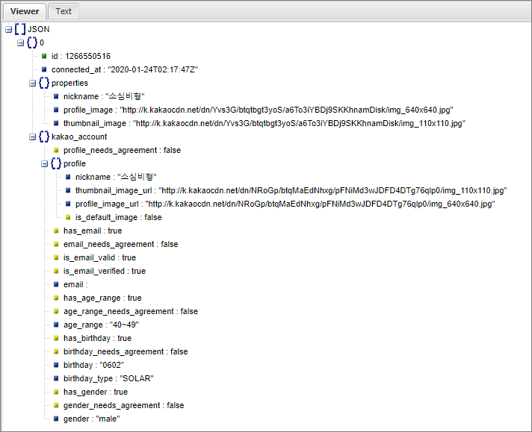The height and width of the screenshot is (432, 532).
Task: Click the boolean icon beside is_email_verified
Action: coord(56,271)
